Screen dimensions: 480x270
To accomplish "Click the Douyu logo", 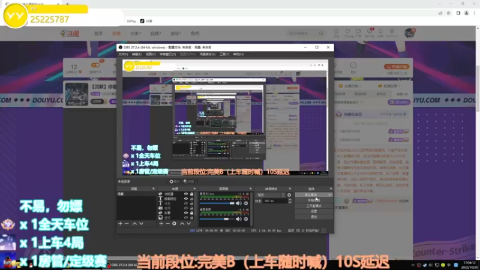I will [x=70, y=34].
